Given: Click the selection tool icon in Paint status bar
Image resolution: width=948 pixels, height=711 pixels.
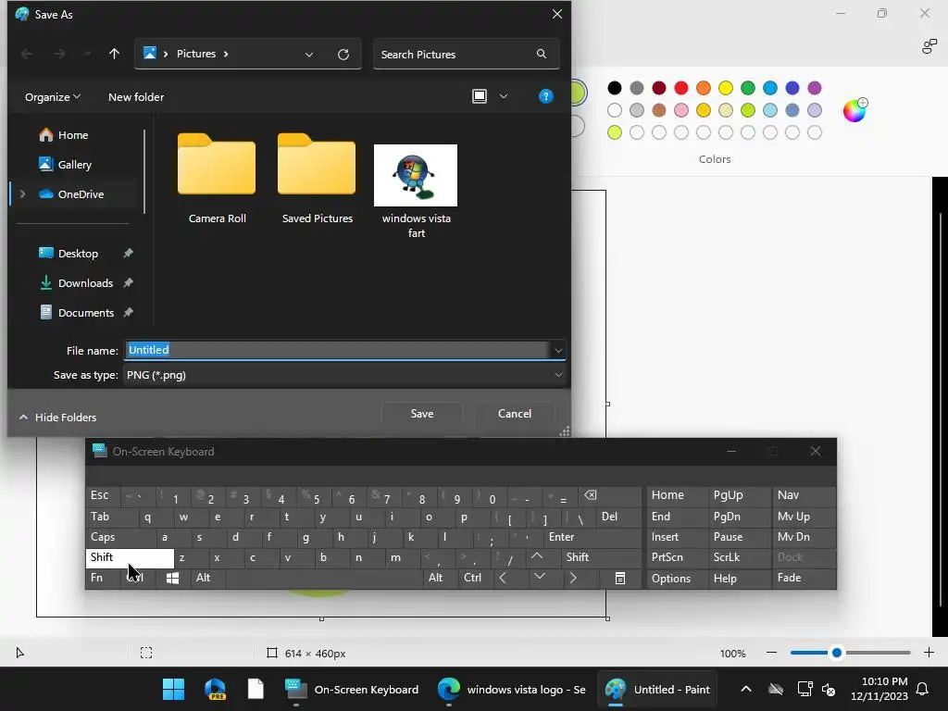Looking at the screenshot, I should pyautogui.click(x=146, y=653).
